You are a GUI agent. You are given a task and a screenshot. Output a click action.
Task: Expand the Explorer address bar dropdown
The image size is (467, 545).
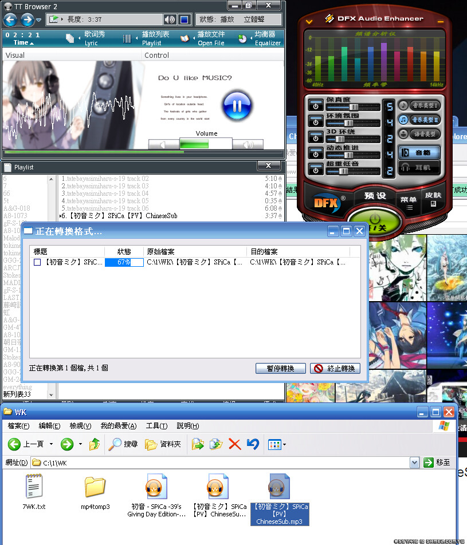[414, 463]
